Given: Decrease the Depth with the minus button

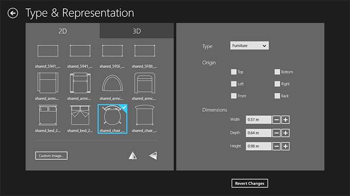Looking at the screenshot, I should 276,133.
